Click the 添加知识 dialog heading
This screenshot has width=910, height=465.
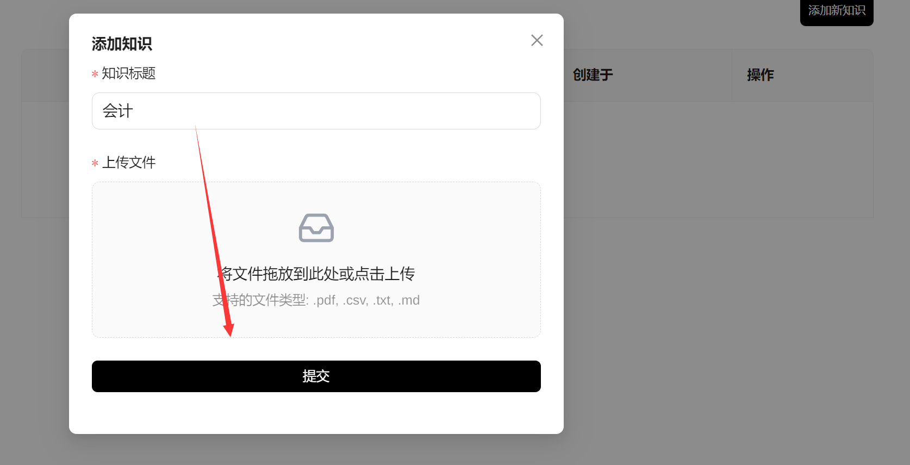click(x=122, y=44)
